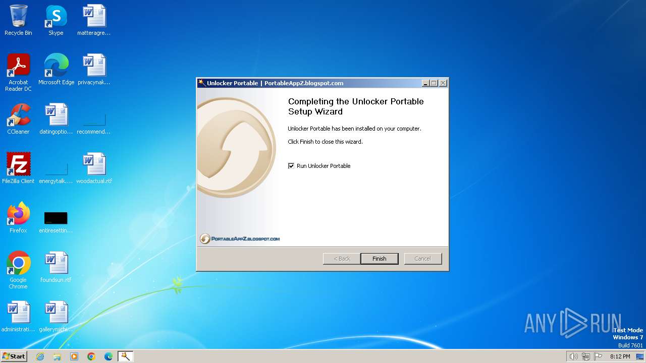646x363 pixels.
Task: Select the CCleaner desktop shortcut
Action: [18, 119]
